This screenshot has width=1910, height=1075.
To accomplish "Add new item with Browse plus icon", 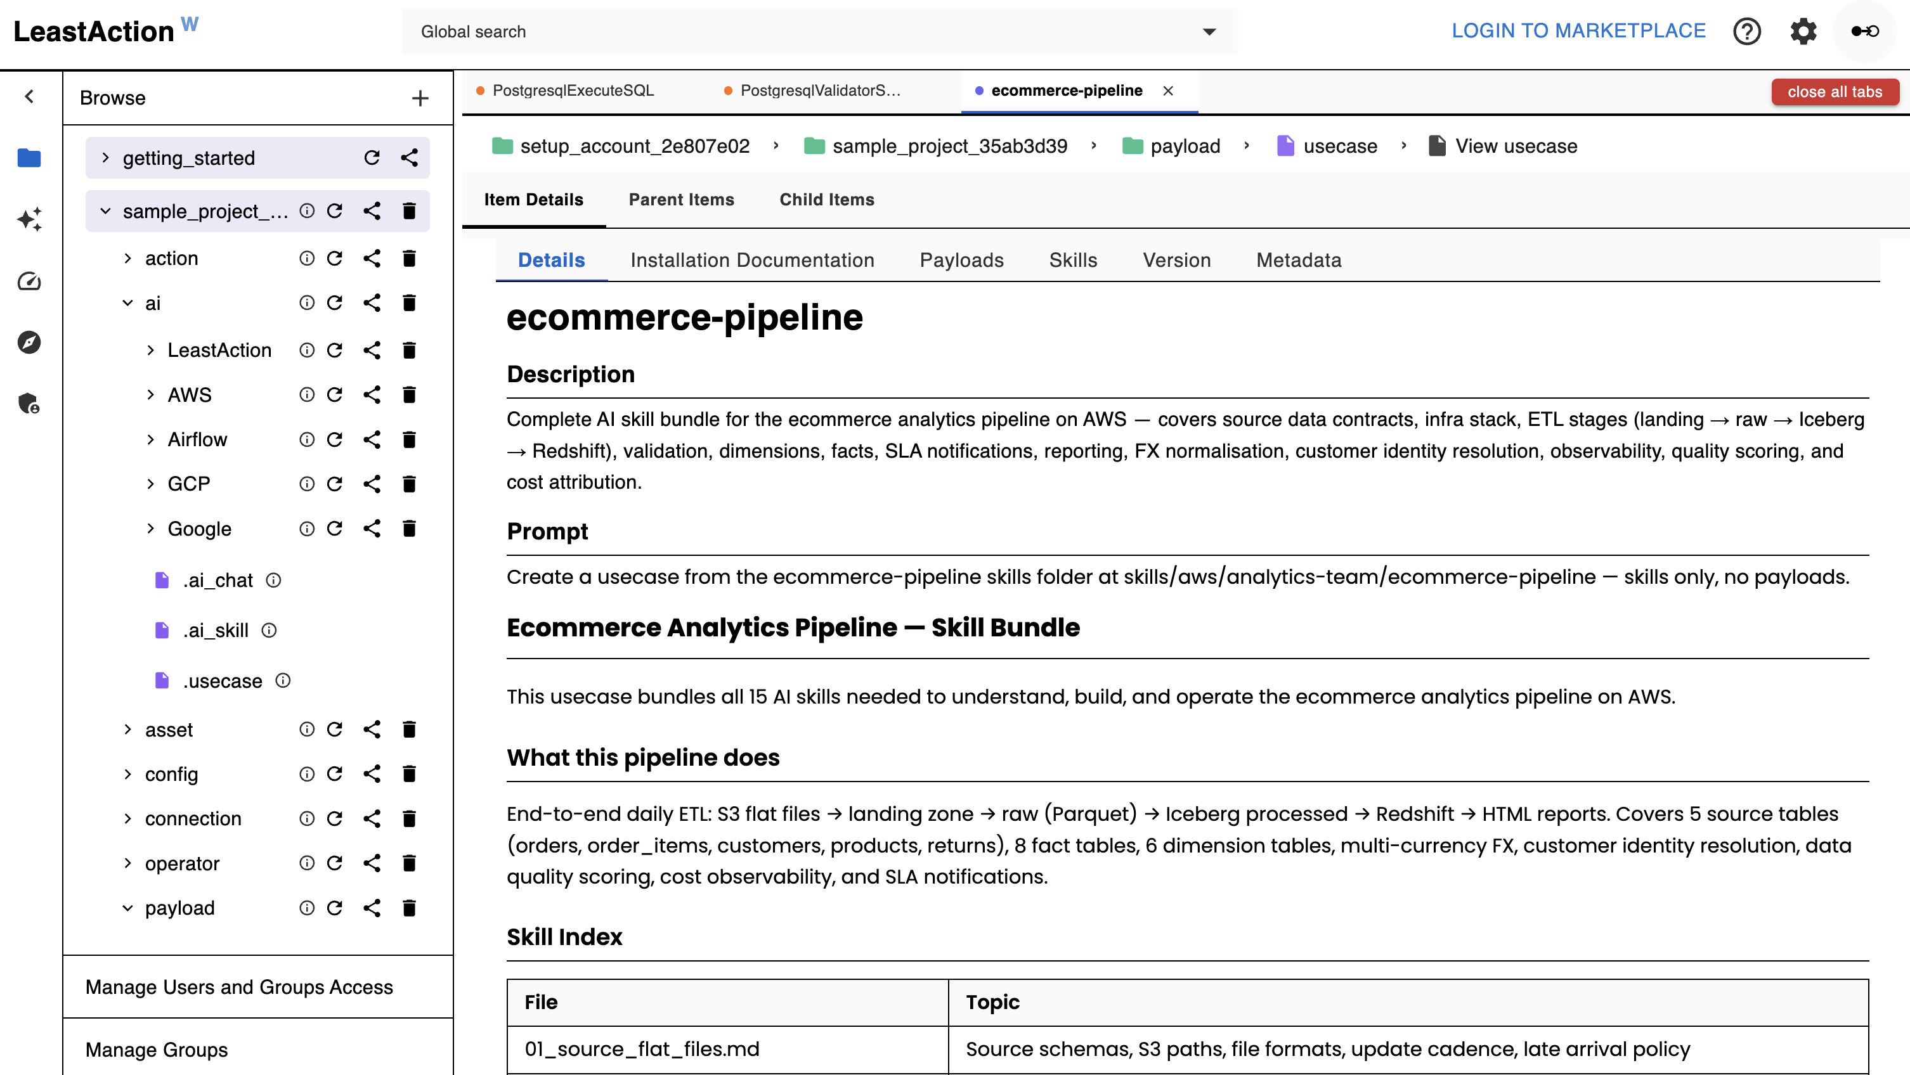I will coord(420,98).
